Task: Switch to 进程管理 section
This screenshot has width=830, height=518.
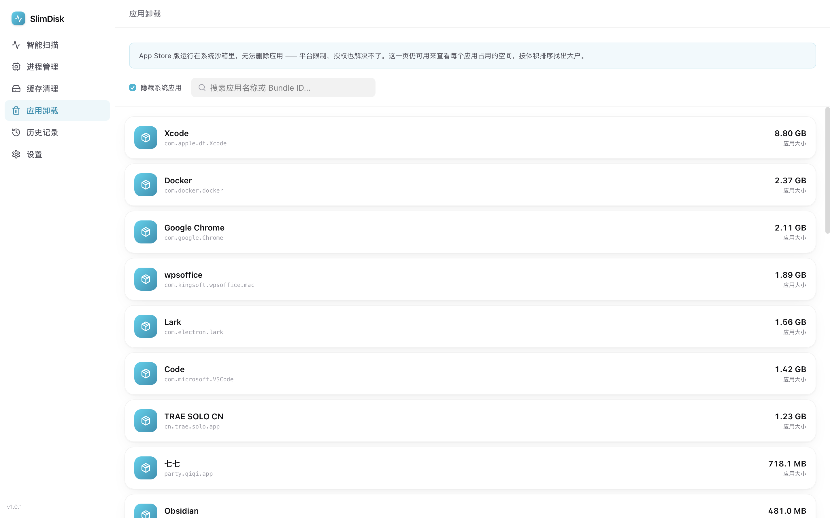Action: 57,67
